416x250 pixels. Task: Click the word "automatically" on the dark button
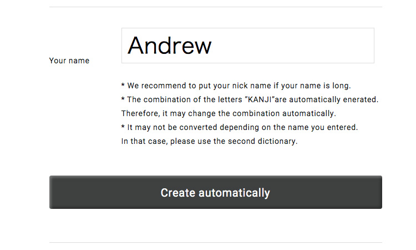click(234, 193)
